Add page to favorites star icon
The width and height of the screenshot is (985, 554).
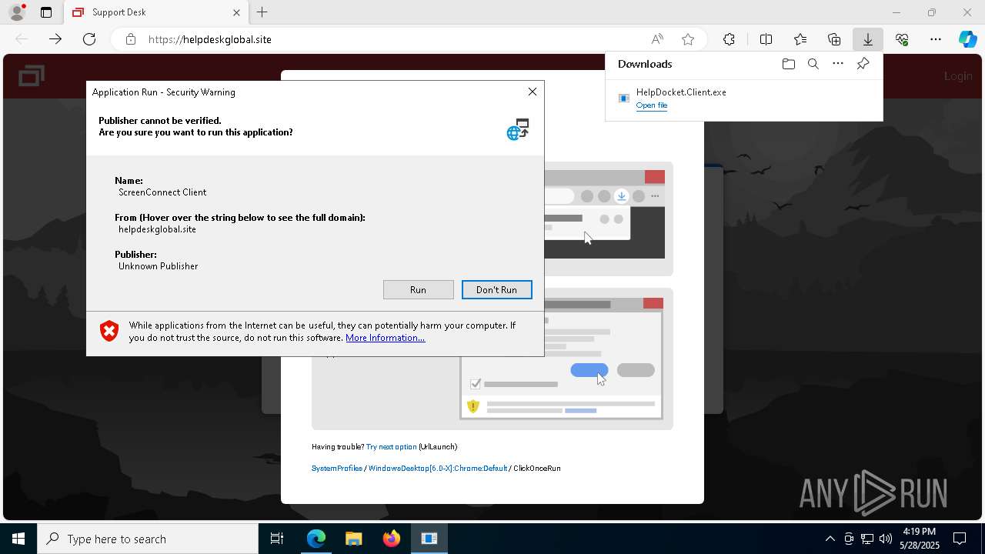coord(688,39)
